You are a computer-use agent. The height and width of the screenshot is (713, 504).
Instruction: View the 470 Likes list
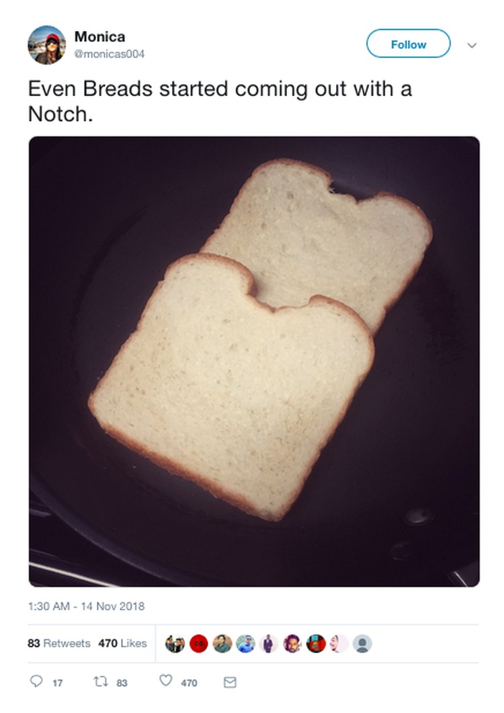pyautogui.click(x=122, y=643)
